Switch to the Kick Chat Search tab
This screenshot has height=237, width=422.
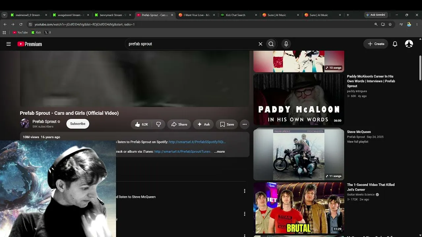[x=238, y=15]
